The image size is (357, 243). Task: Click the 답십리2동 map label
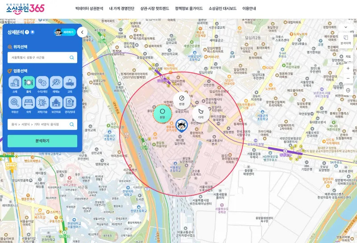253,38
